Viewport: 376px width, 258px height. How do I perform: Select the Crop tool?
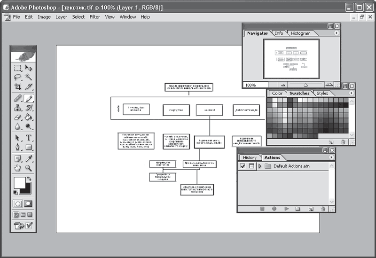(x=18, y=87)
